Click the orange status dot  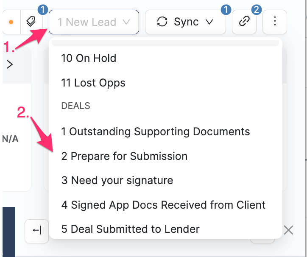pyautogui.click(x=11, y=22)
